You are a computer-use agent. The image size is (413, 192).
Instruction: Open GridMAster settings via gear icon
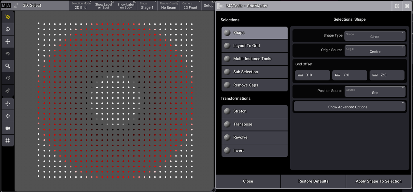[397, 6]
